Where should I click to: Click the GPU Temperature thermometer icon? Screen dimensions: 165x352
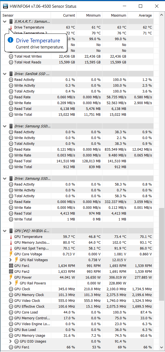[x=11, y=237]
